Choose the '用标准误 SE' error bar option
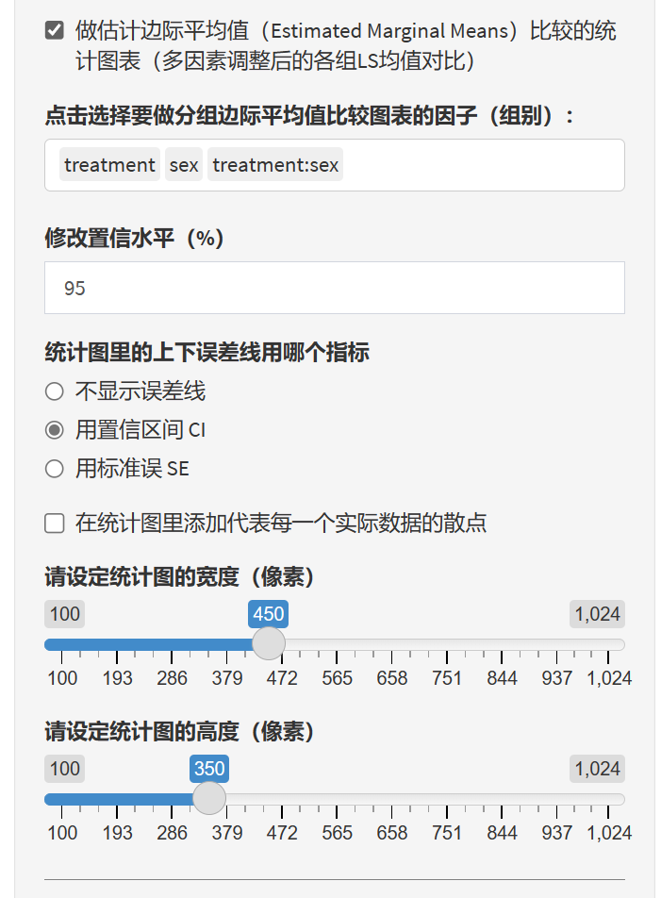The width and height of the screenshot is (661, 898). 55,469
